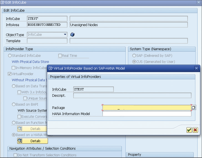Enable the Real Time checkbox
202x158 pixels.
coord(60,56)
